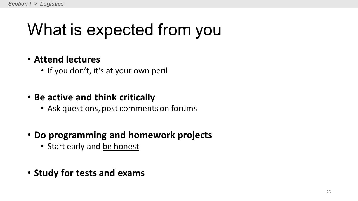Click the underlined 'at your own peril' text
The image size is (358, 201).
pyautogui.click(x=137, y=71)
